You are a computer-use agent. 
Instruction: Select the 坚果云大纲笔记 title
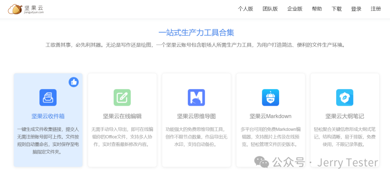pyautogui.click(x=345, y=116)
